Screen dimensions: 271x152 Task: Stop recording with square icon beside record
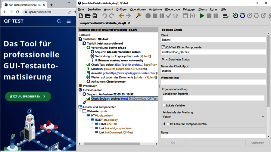[x=155, y=16]
